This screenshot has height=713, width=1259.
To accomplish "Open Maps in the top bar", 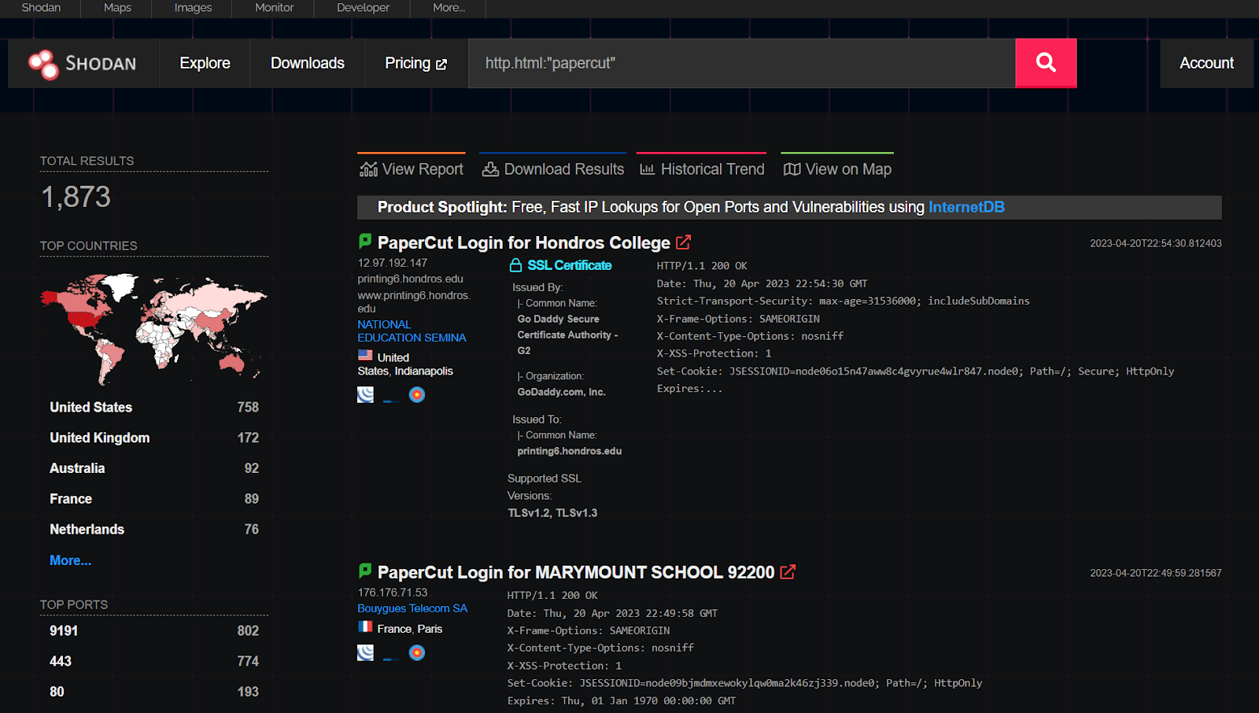I will click(x=117, y=8).
